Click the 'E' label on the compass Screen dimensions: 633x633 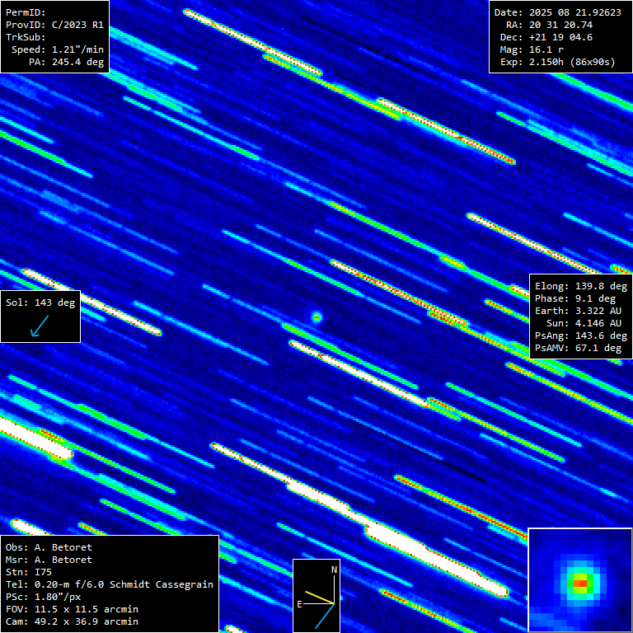299,604
